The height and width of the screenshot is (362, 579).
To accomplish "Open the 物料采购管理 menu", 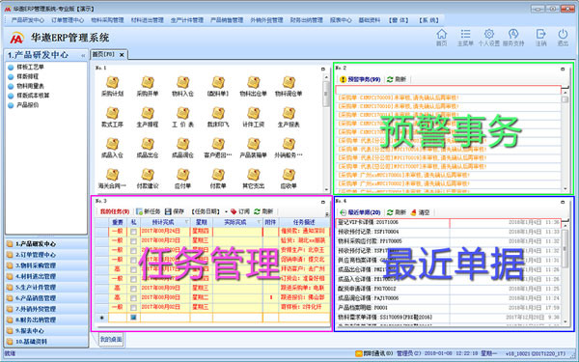I will [x=107, y=20].
